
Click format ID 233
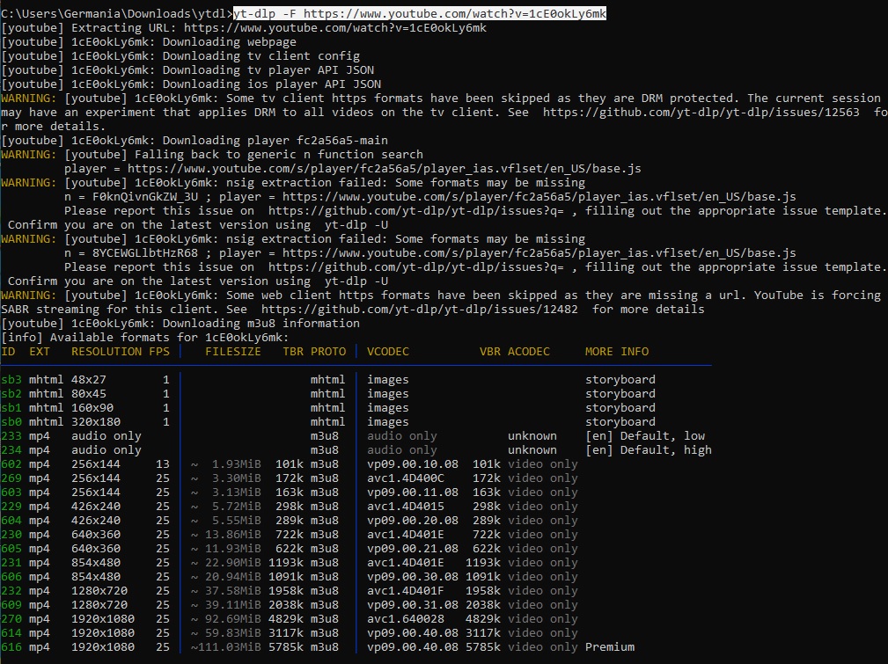(11, 436)
